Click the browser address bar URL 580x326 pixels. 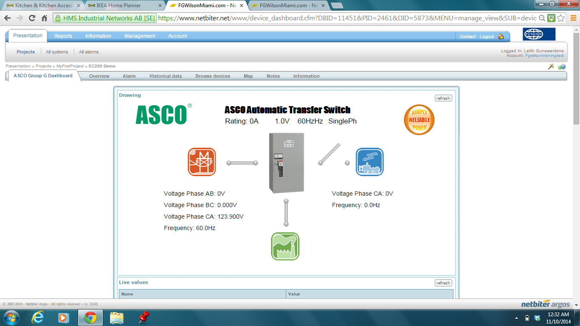[x=346, y=18]
